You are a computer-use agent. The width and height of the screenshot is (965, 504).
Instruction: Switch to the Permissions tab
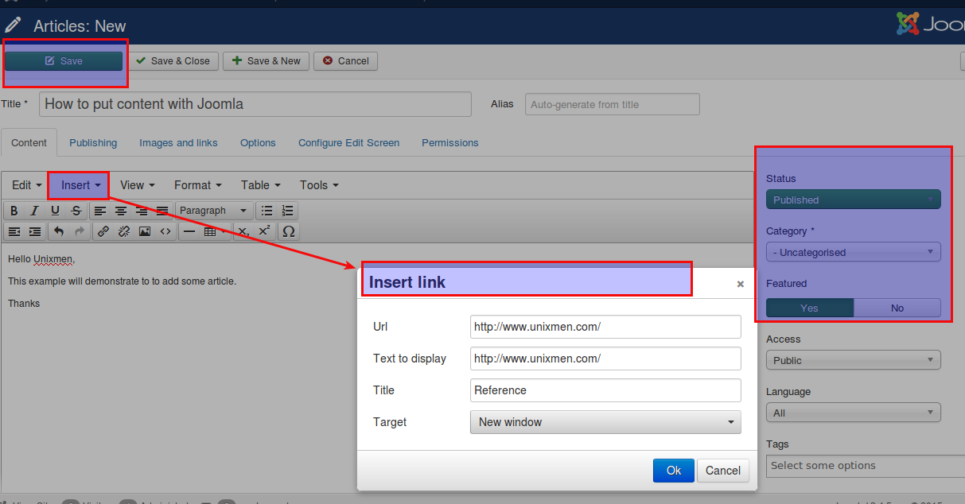450,143
